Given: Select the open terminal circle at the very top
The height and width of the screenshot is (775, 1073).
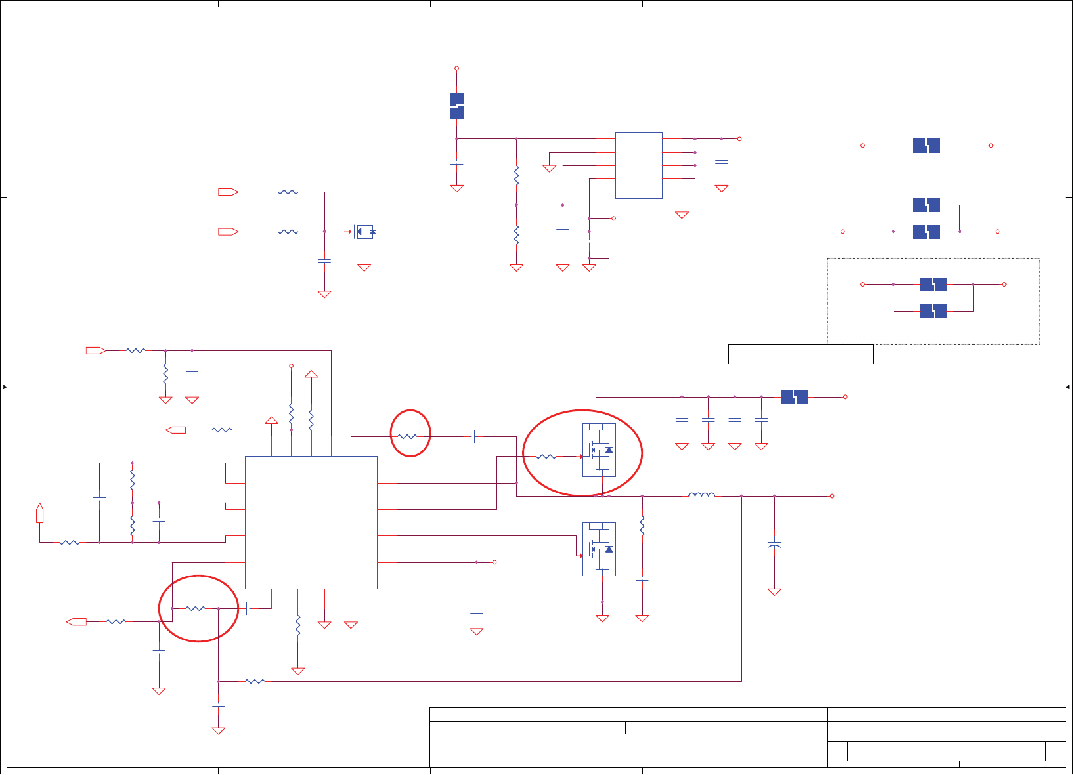Looking at the screenshot, I should click(456, 68).
